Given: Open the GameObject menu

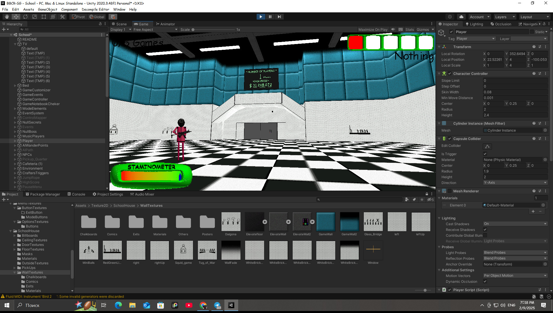Looking at the screenshot, I should pyautogui.click(x=48, y=9).
